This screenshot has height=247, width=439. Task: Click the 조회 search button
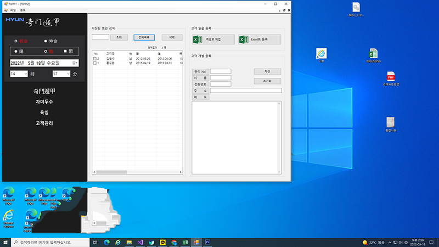119,37
